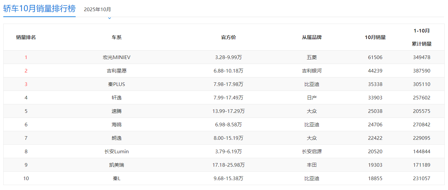Click the 长安启源 brand cell
The width and height of the screenshot is (448, 190).
pos(311,152)
